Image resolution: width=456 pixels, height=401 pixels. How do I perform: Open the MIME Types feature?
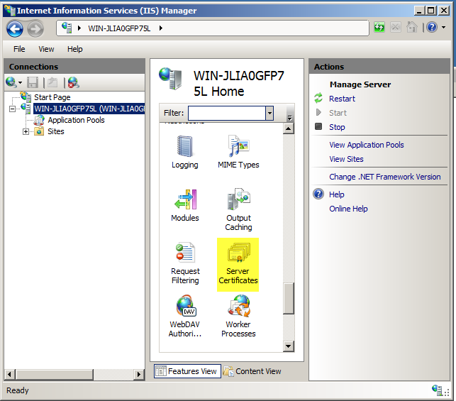click(238, 152)
